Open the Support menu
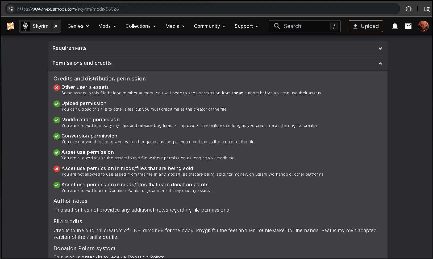This screenshot has width=433, height=259. click(246, 26)
